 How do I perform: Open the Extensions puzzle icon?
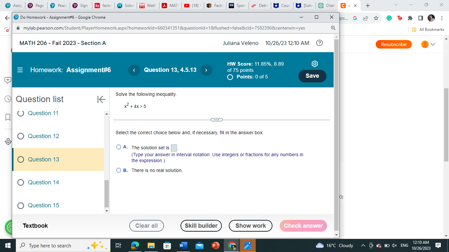point(410,18)
